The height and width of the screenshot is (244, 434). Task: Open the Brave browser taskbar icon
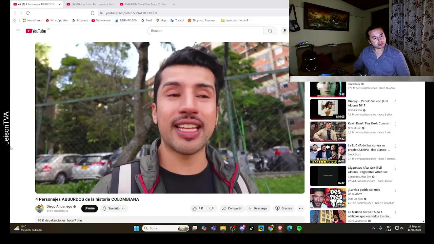pyautogui.click(x=280, y=228)
